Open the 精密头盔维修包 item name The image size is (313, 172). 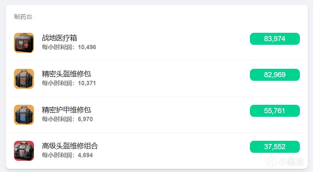[x=67, y=74]
